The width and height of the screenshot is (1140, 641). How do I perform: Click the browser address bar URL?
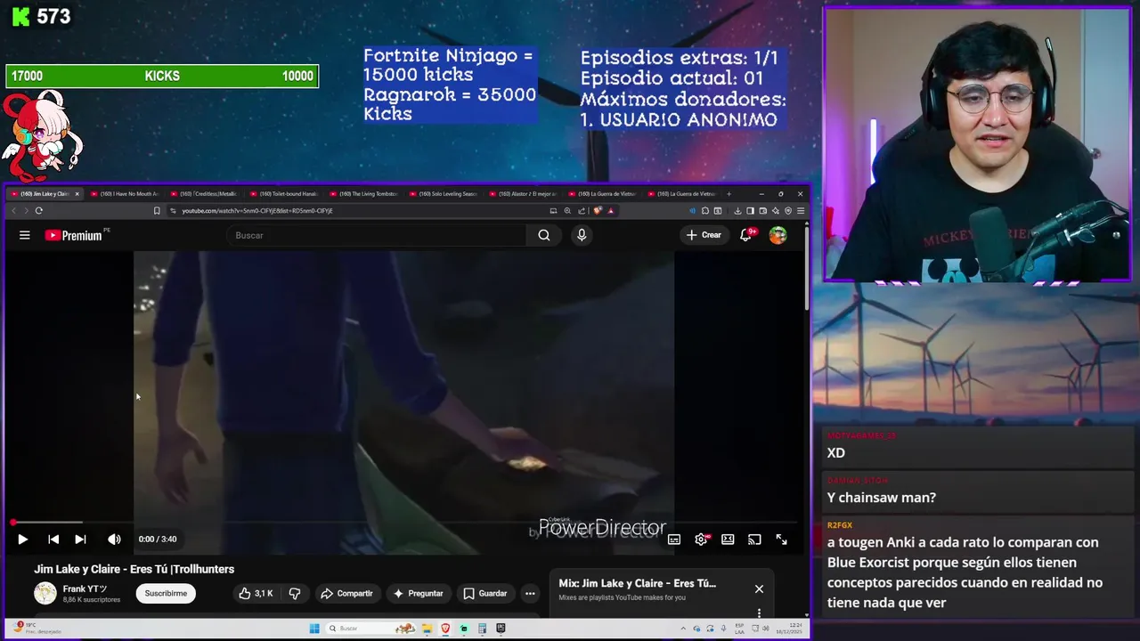[x=257, y=211]
